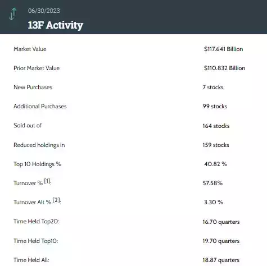The height and width of the screenshot is (266, 267).
Task: Select the 13F Activity heading
Action: pyautogui.click(x=56, y=25)
